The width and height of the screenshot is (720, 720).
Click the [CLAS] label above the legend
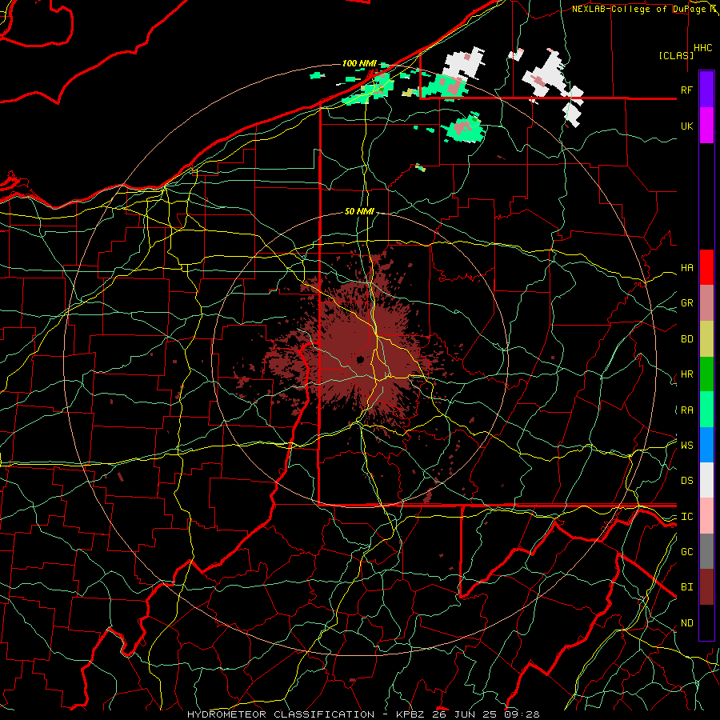coord(676,55)
